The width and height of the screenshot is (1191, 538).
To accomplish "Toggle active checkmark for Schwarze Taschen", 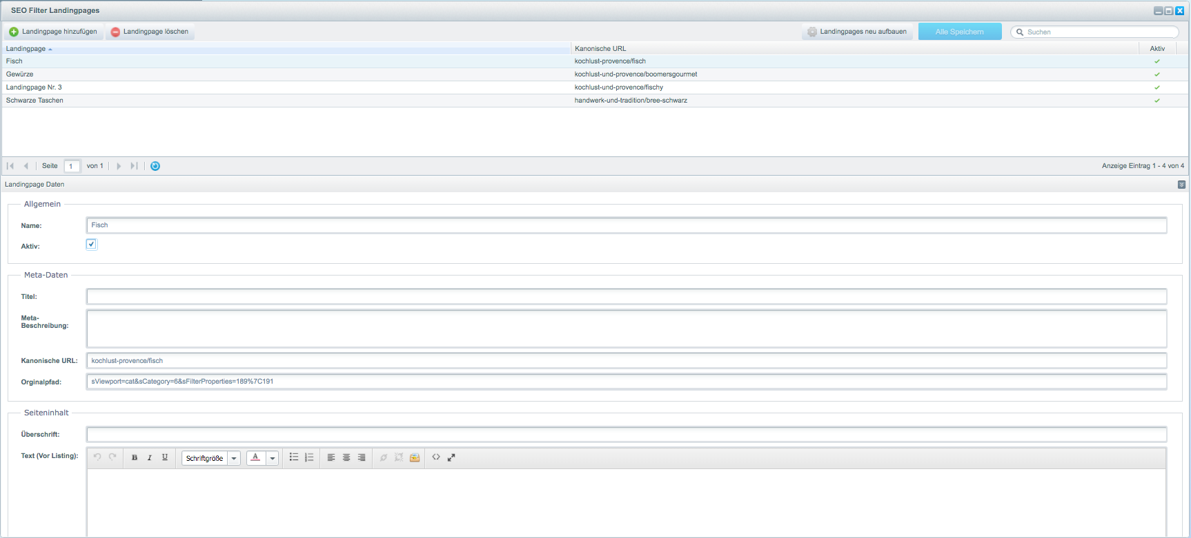I will click(1157, 101).
